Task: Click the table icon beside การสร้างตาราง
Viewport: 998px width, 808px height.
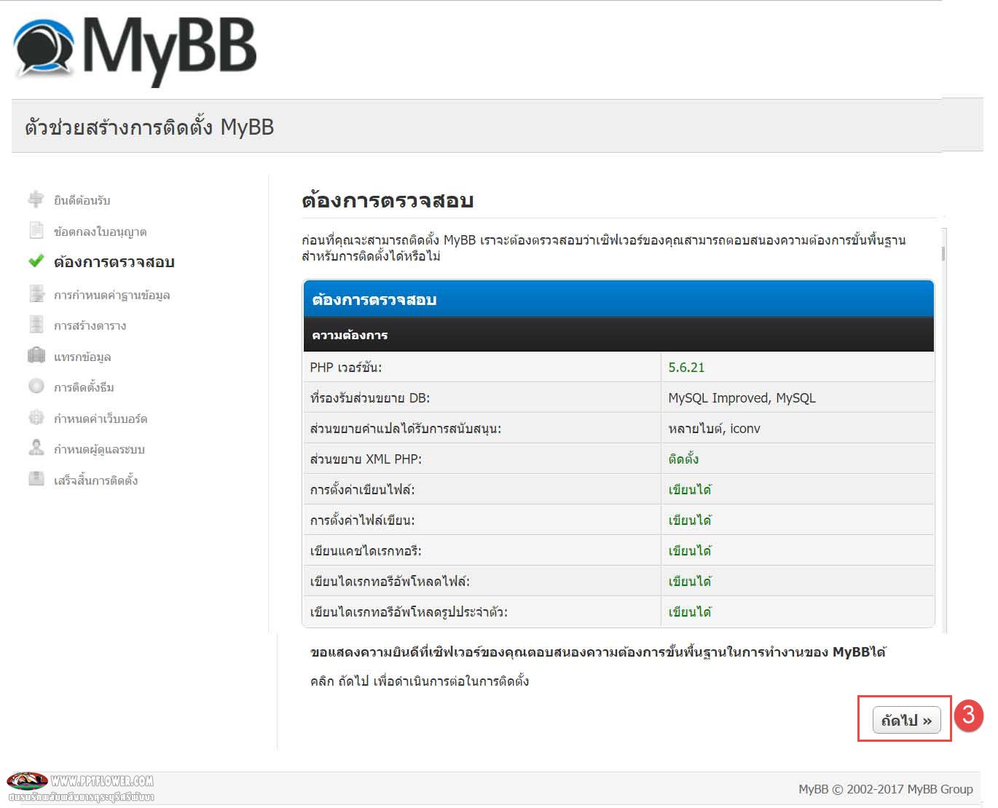Action: 36,324
